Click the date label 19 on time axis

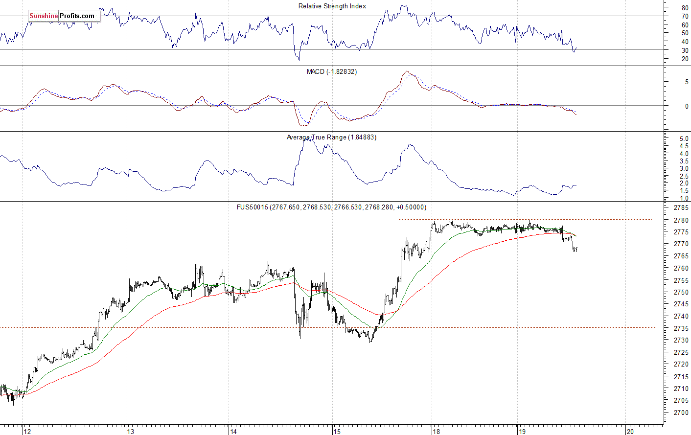(522, 431)
